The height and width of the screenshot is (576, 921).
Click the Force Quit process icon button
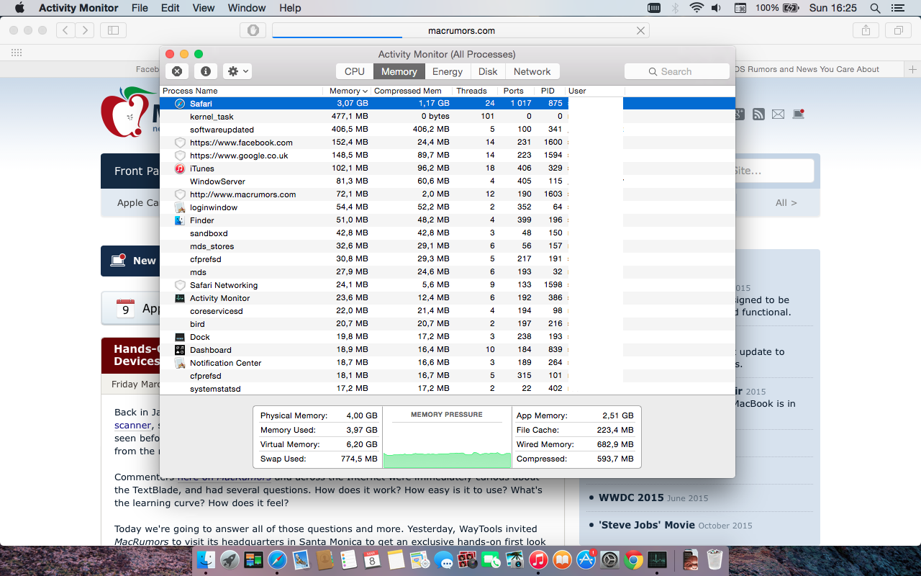pos(176,71)
